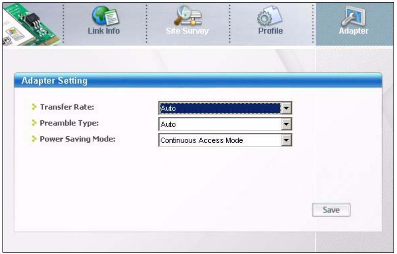This screenshot has height=254, width=397.
Task: Click the highlighted Auto value for Transfer Rate
Action: [x=220, y=108]
